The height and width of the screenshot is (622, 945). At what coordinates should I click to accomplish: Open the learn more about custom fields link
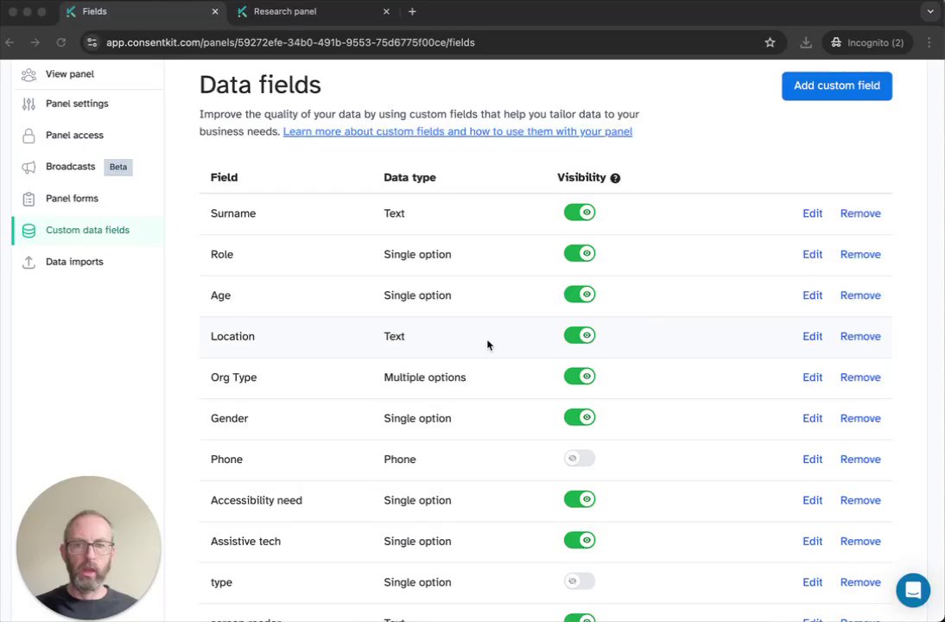coord(457,131)
